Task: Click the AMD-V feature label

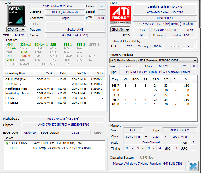Action: [25, 56]
